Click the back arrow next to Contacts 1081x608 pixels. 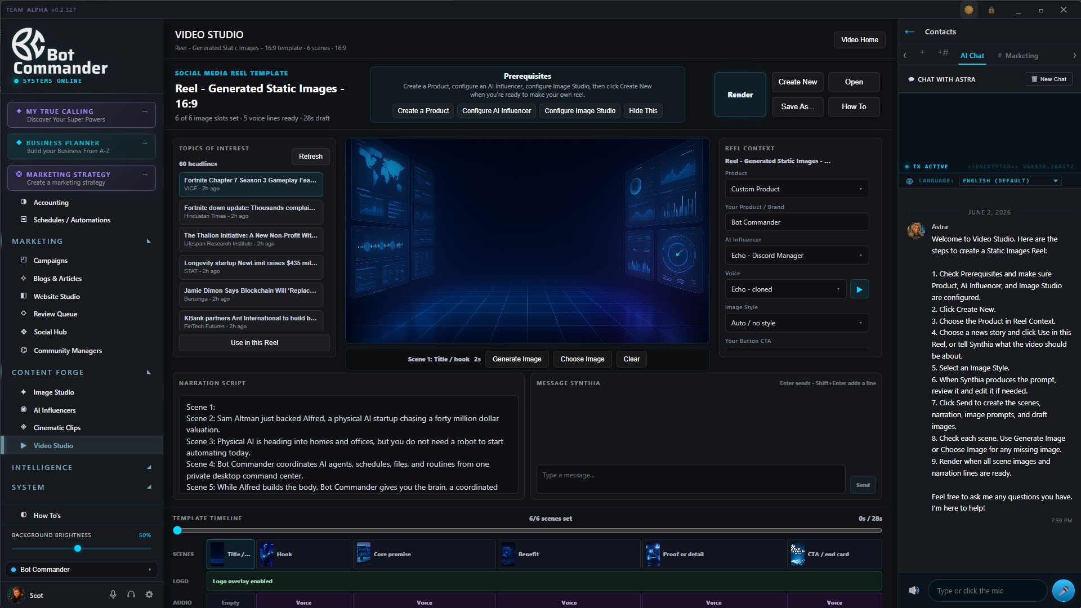[910, 32]
